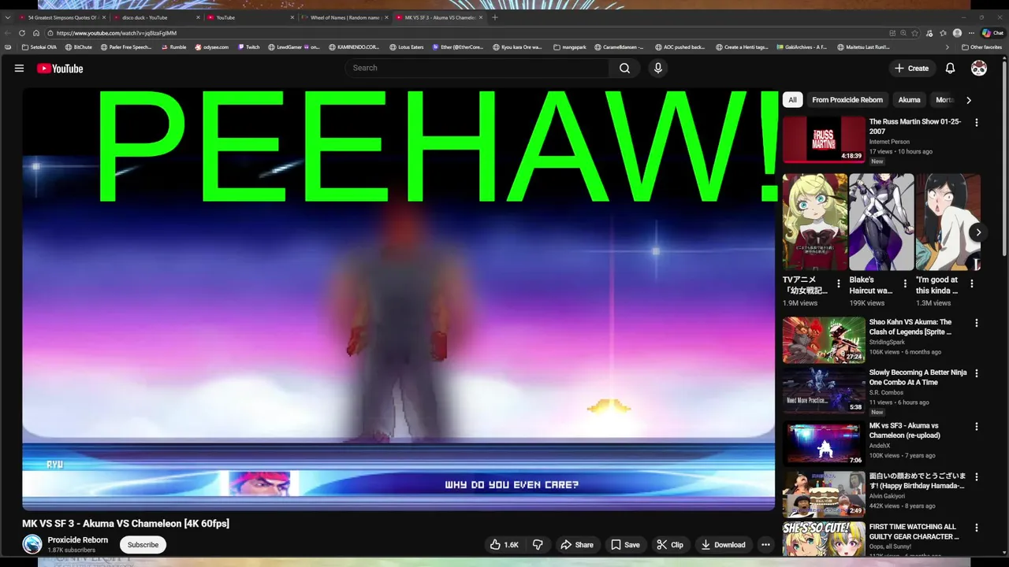Open more actions ellipsis under video
The width and height of the screenshot is (1009, 567).
tap(765, 545)
